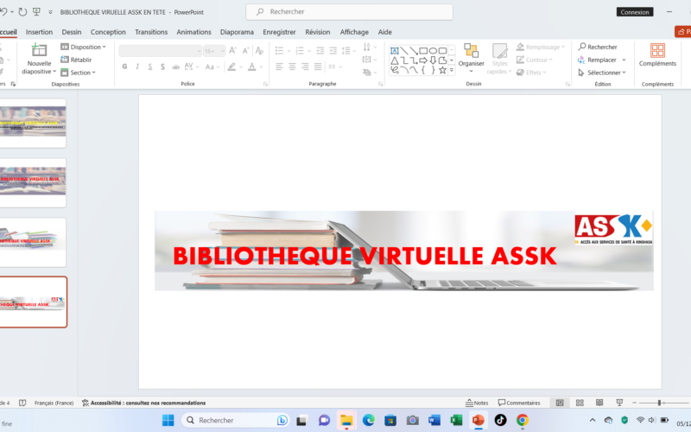691x432 pixels.
Task: Select the third slide thumbnail
Action: point(33,242)
